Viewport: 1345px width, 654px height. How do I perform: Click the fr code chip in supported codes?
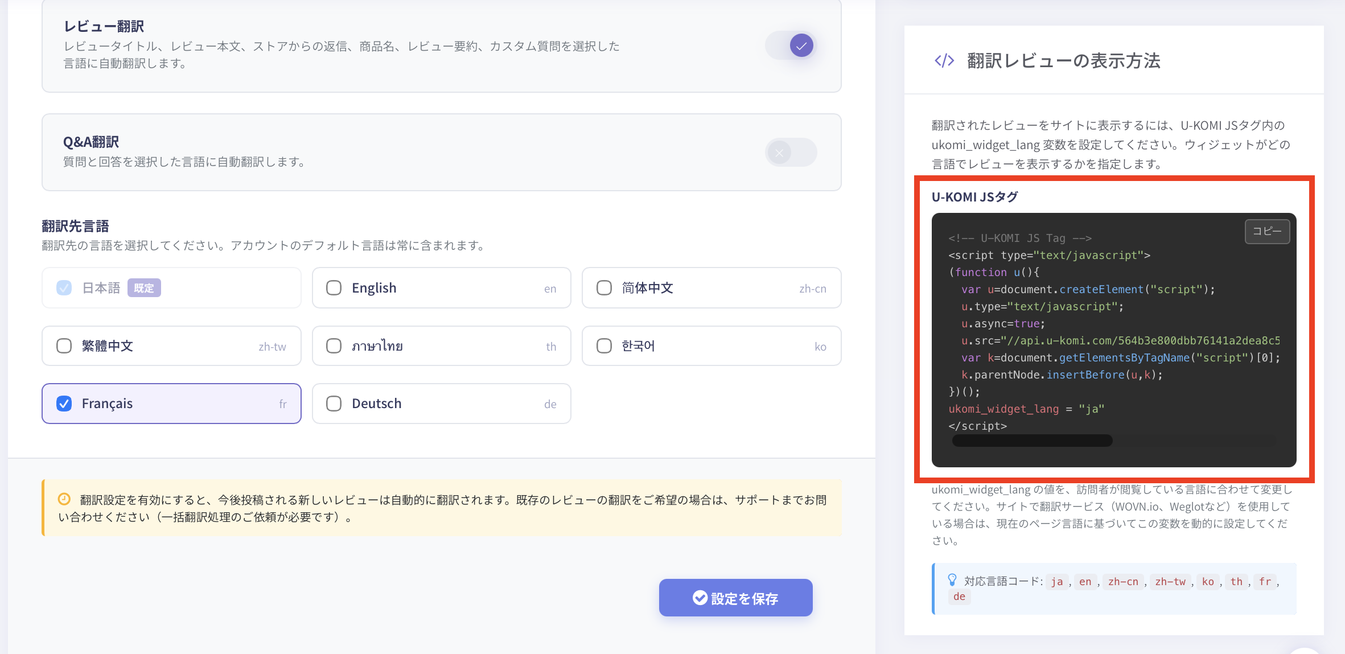pyautogui.click(x=1264, y=582)
